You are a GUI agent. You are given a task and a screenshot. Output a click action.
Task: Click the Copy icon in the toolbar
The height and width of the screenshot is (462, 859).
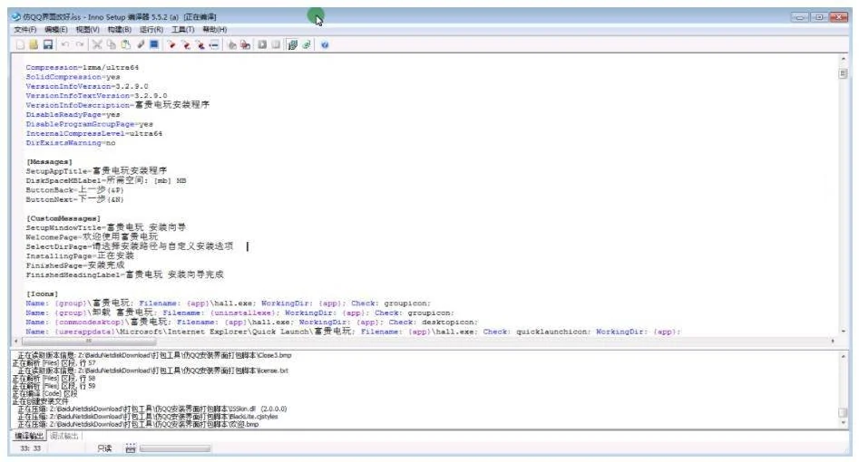pyautogui.click(x=112, y=44)
